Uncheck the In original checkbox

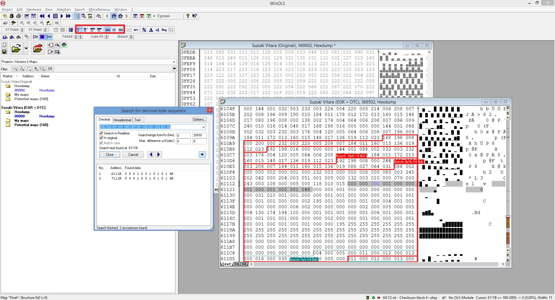pos(101,138)
